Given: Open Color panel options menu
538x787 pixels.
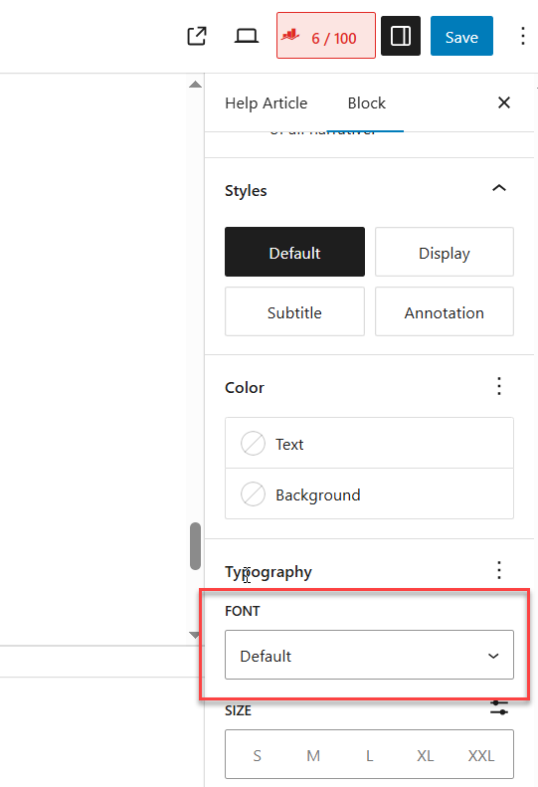Looking at the screenshot, I should (499, 386).
